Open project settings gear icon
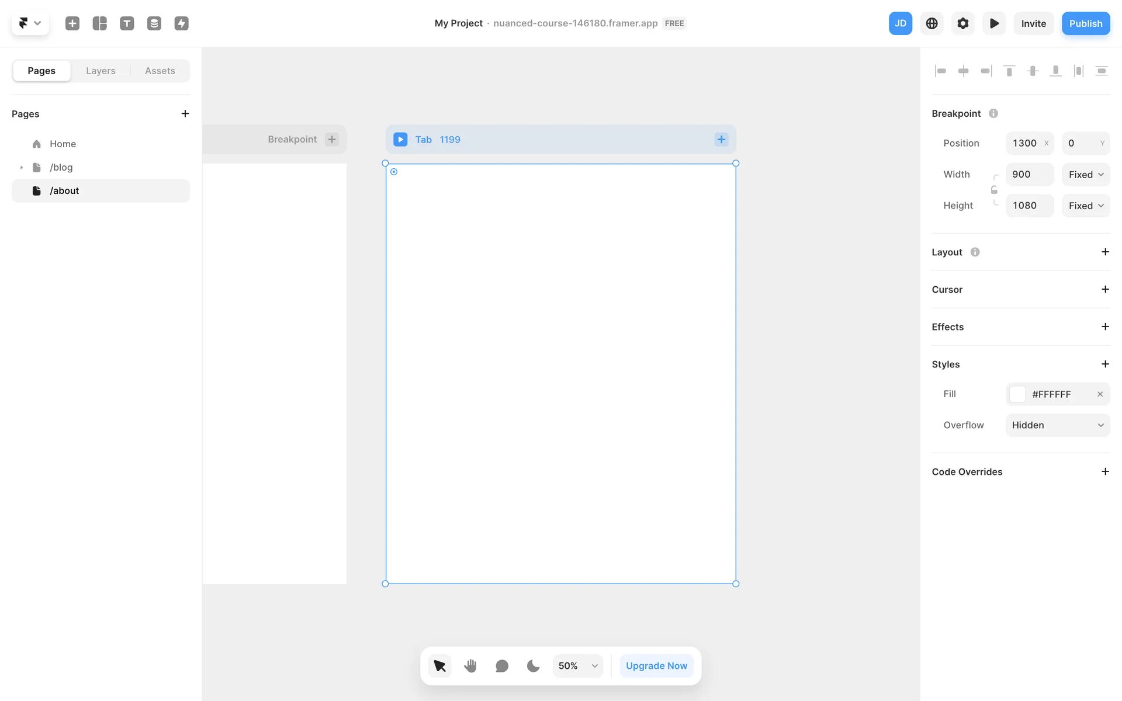Screen dimensions: 1122x701 962,23
